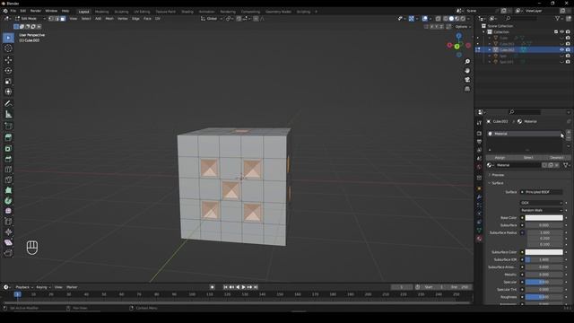
Task: Open Global transform orientation dropdown
Action: 212,18
